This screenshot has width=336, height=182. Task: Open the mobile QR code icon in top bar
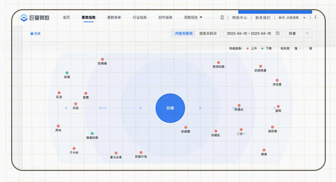[222, 18]
